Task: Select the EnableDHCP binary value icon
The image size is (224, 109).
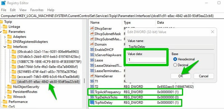Action: point(92,50)
